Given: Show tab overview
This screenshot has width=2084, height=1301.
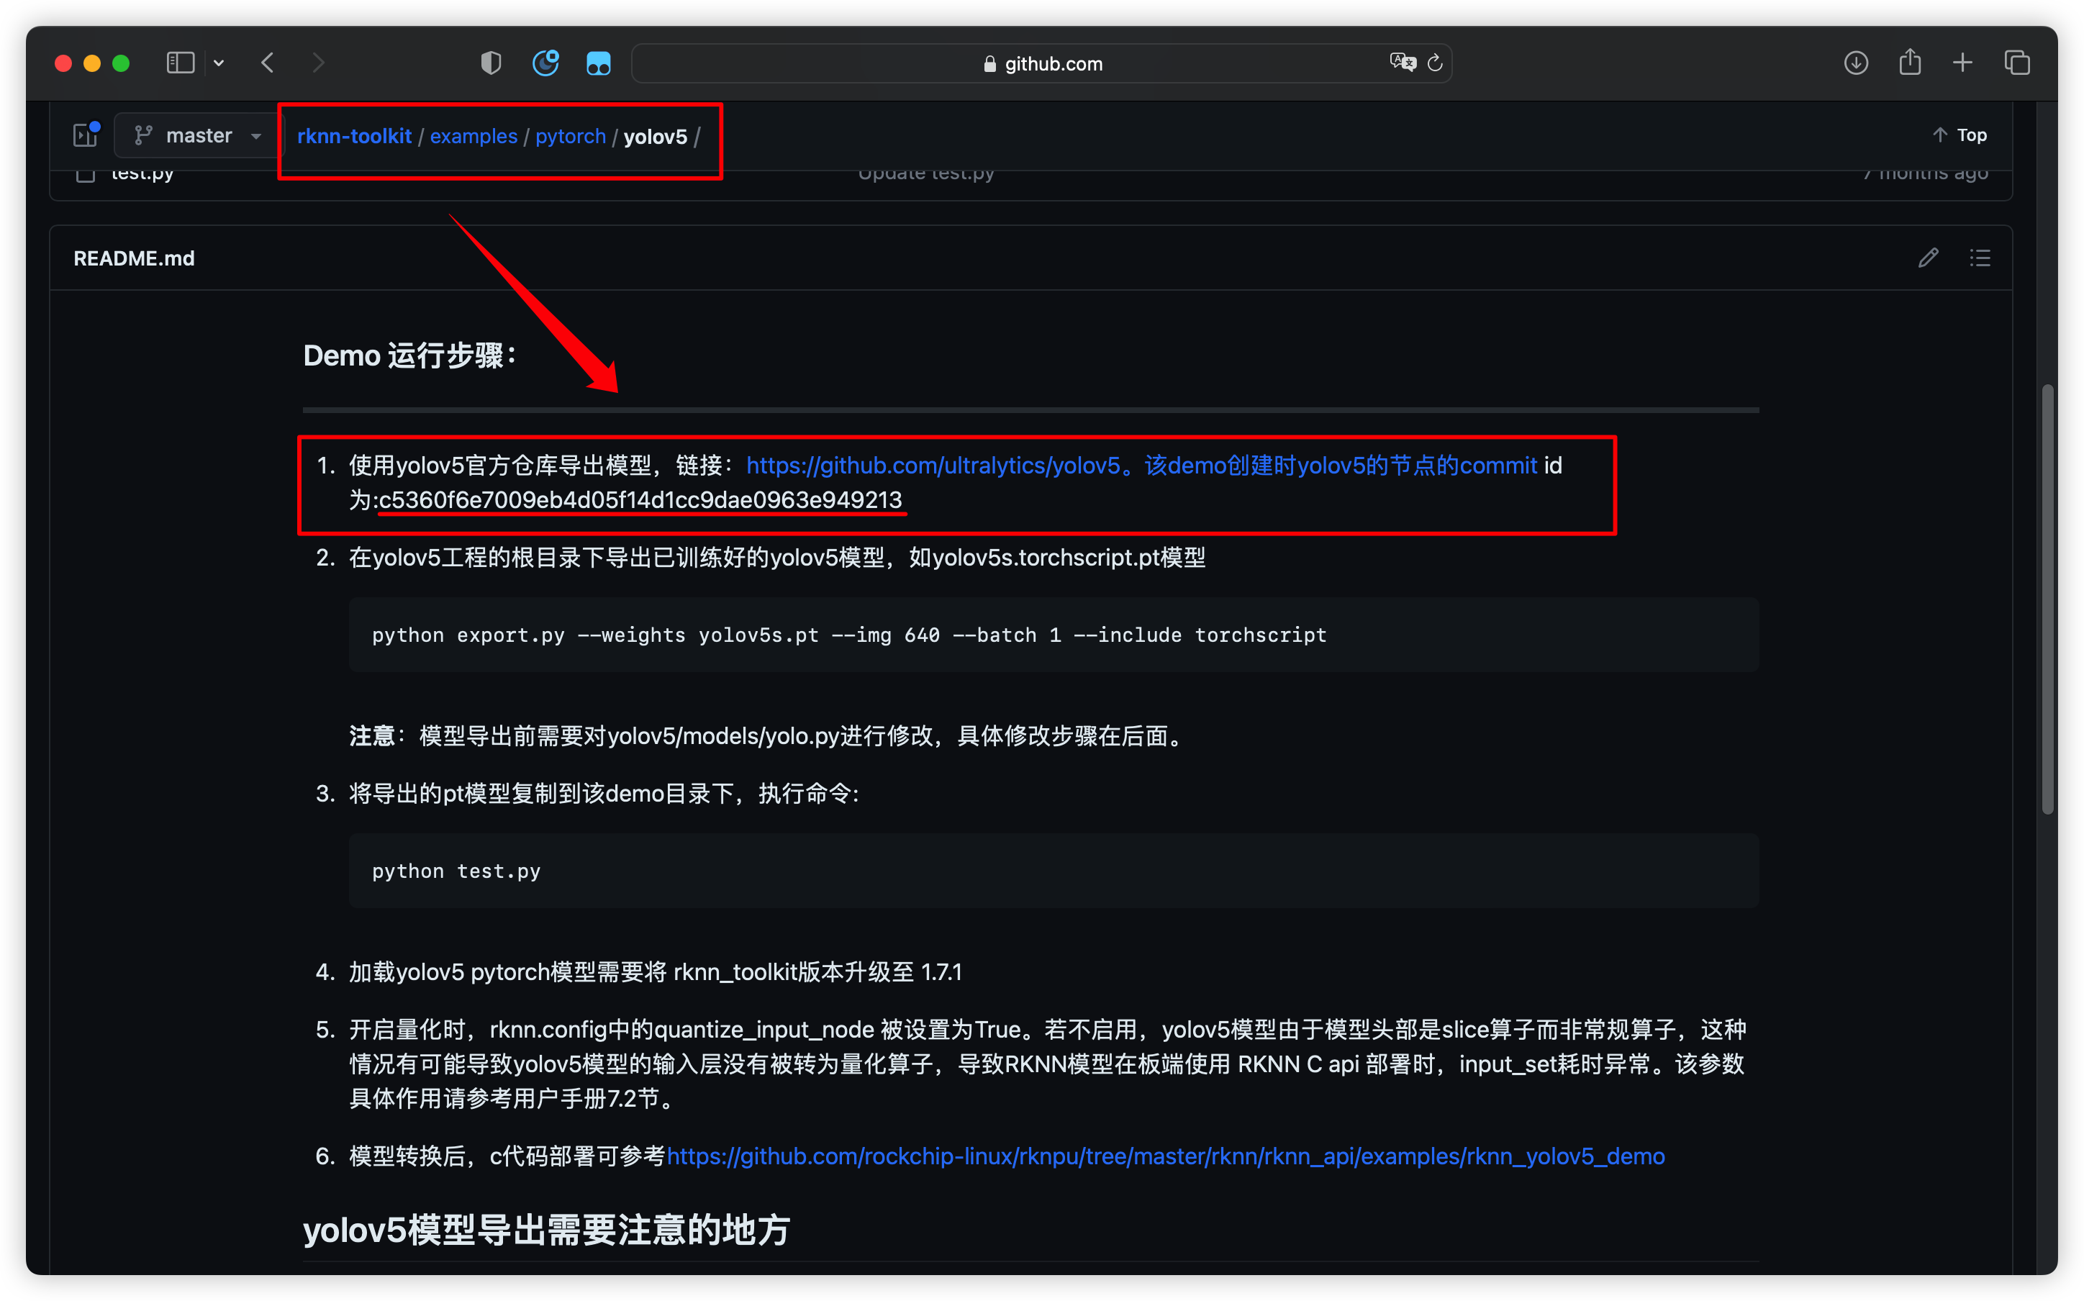Looking at the screenshot, I should click(x=2017, y=63).
